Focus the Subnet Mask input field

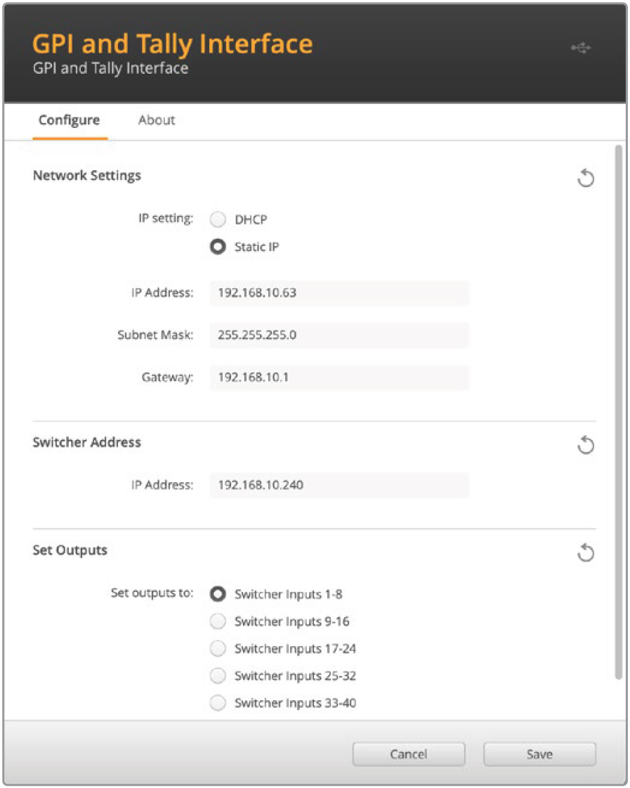(339, 335)
